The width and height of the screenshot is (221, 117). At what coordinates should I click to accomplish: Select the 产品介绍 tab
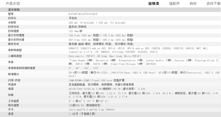point(13,4)
